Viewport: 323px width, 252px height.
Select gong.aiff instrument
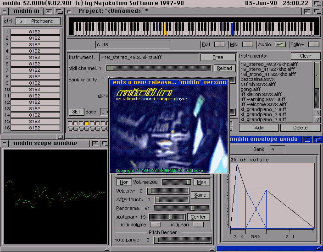(251, 89)
